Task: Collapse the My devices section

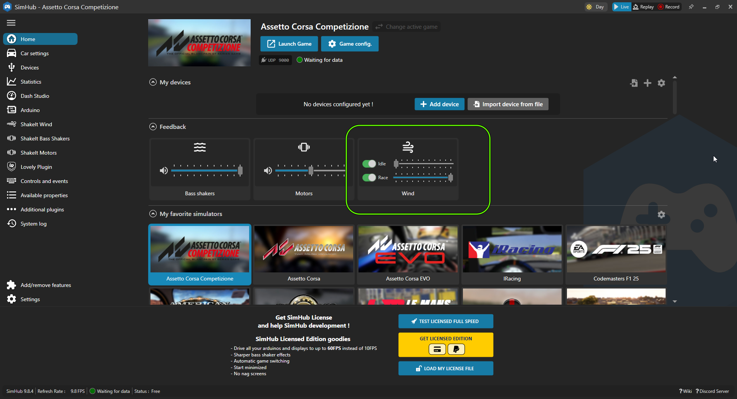Action: [x=153, y=82]
